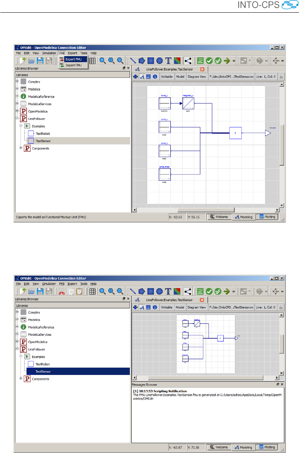Click lock icon beside Line/Col in Messages Browser window
The height and width of the screenshot is (453, 299).
coord(281,307)
